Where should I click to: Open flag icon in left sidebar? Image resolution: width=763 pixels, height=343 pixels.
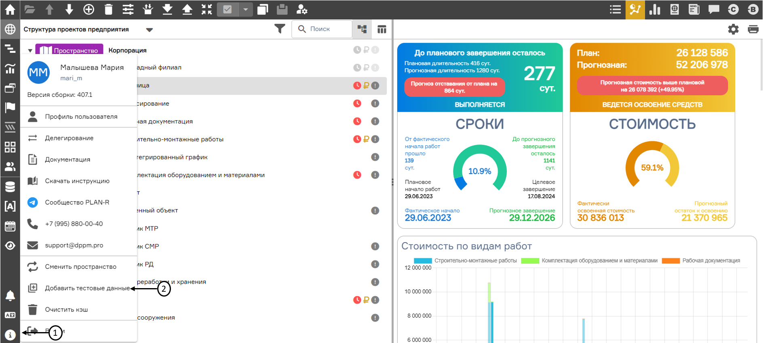pyautogui.click(x=10, y=107)
